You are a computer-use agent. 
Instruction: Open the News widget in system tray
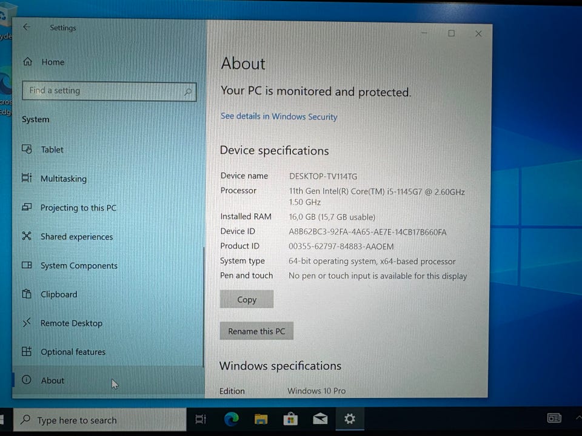554,418
